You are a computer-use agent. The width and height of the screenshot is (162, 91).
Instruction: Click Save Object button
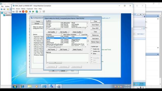pos(95,25)
